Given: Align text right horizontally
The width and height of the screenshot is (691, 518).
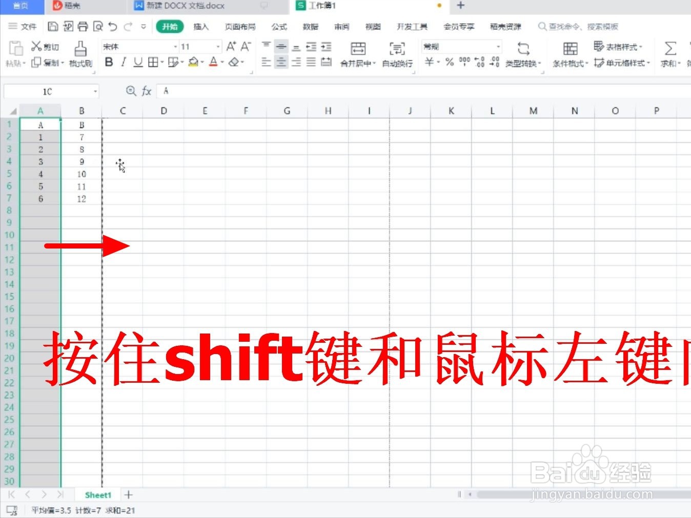Looking at the screenshot, I should tap(296, 62).
